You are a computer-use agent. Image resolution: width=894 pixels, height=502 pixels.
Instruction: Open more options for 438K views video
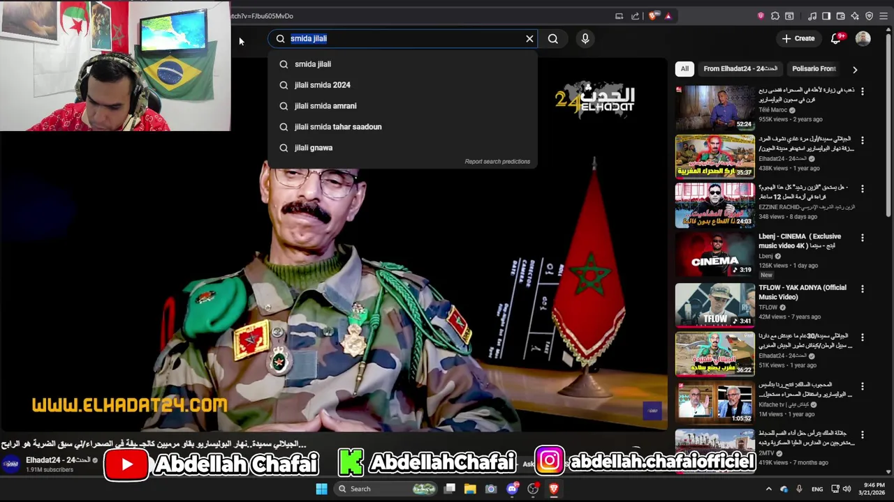(x=862, y=140)
